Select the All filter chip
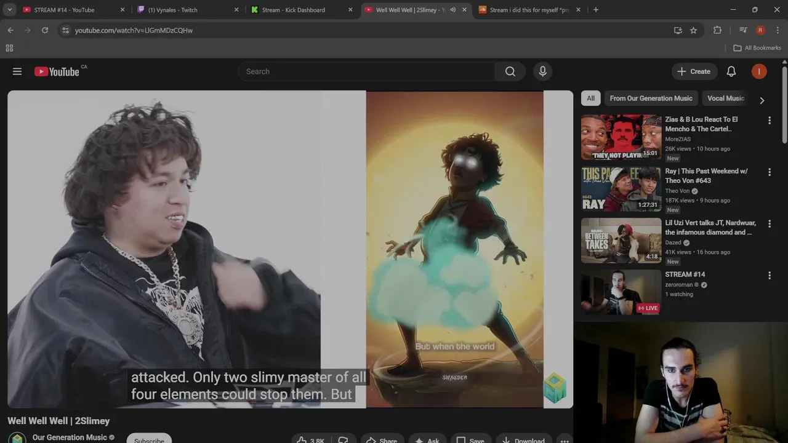 (590, 98)
